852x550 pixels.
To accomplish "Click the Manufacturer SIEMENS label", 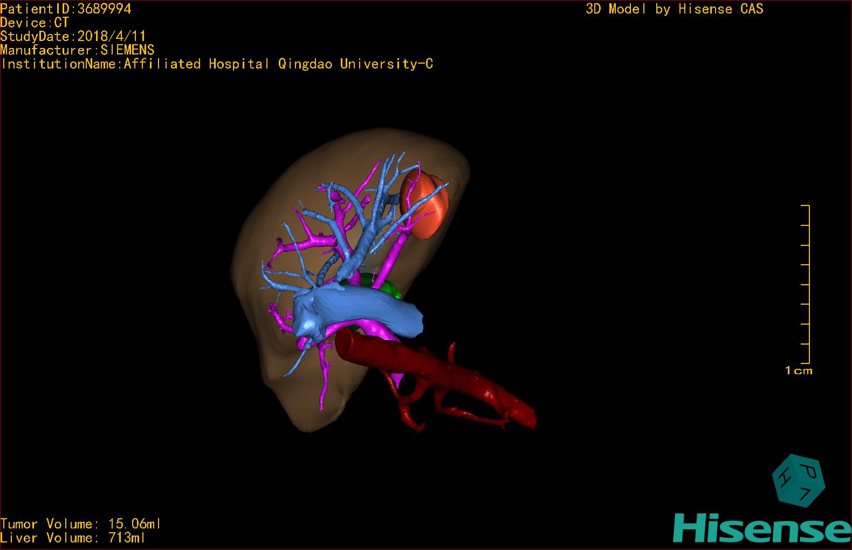I will [x=77, y=50].
